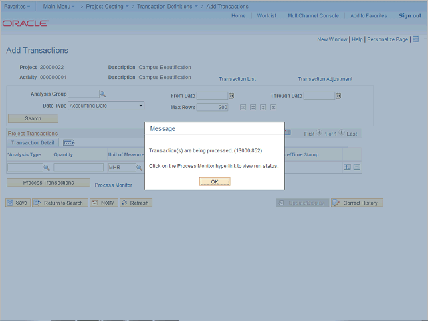Open the Help link
Viewport: 428px width, 321px height.
click(357, 39)
